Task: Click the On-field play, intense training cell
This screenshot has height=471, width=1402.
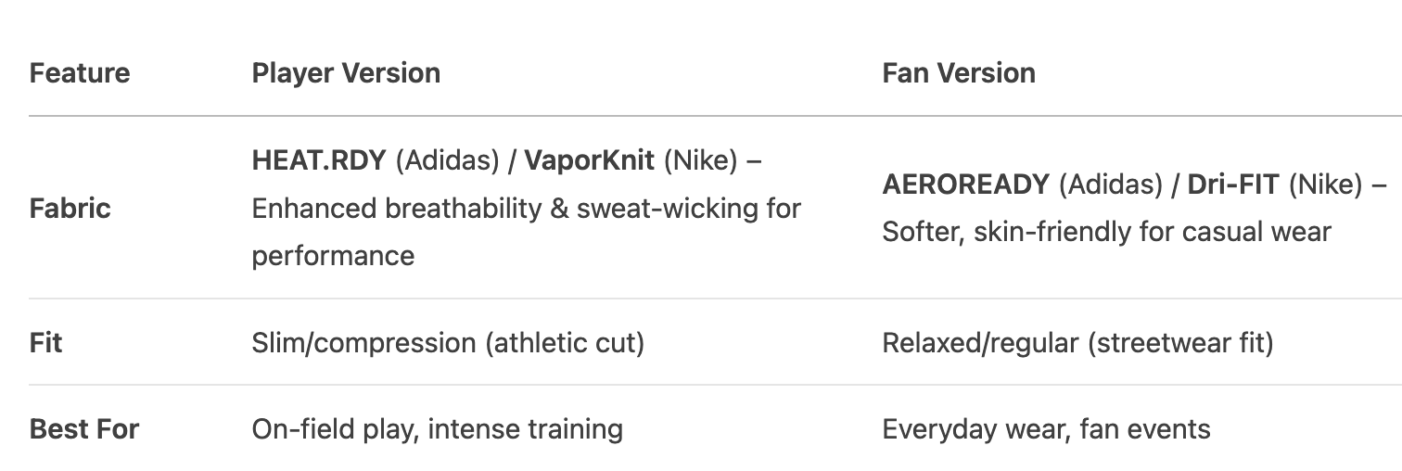Action: click(x=437, y=429)
